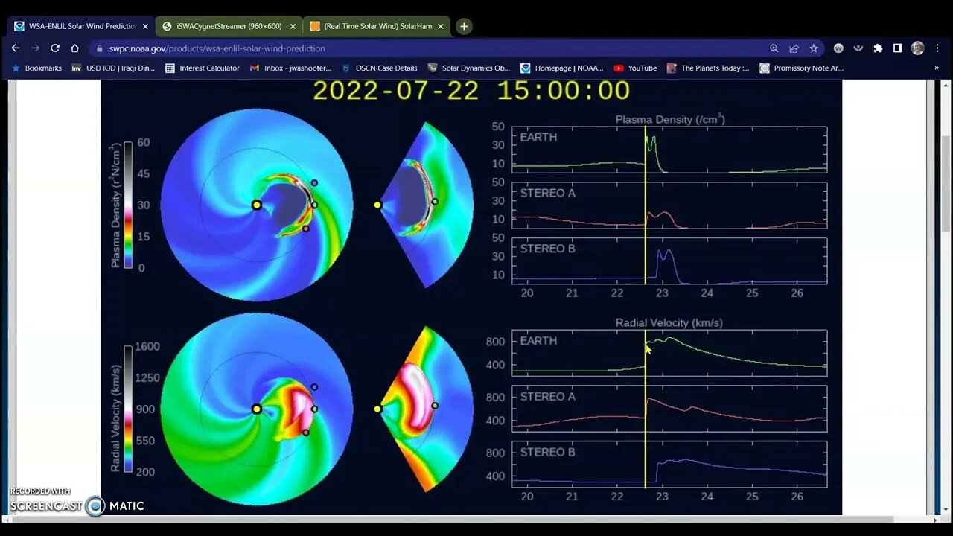Viewport: 953px width, 536px height.
Task: Switch to WSA-ENLIL Solar Wind Prediction tab
Action: click(x=80, y=26)
